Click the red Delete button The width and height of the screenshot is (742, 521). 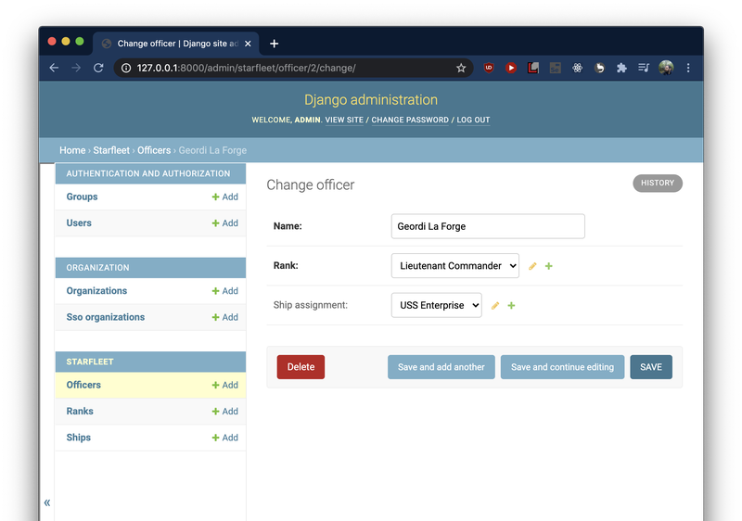click(301, 367)
